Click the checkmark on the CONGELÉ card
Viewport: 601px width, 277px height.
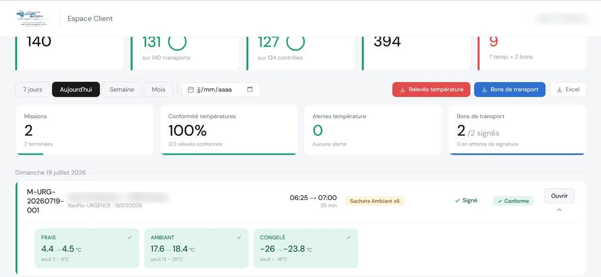348,238
